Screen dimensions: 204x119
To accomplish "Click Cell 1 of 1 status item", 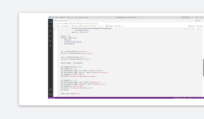I will point(191,98).
